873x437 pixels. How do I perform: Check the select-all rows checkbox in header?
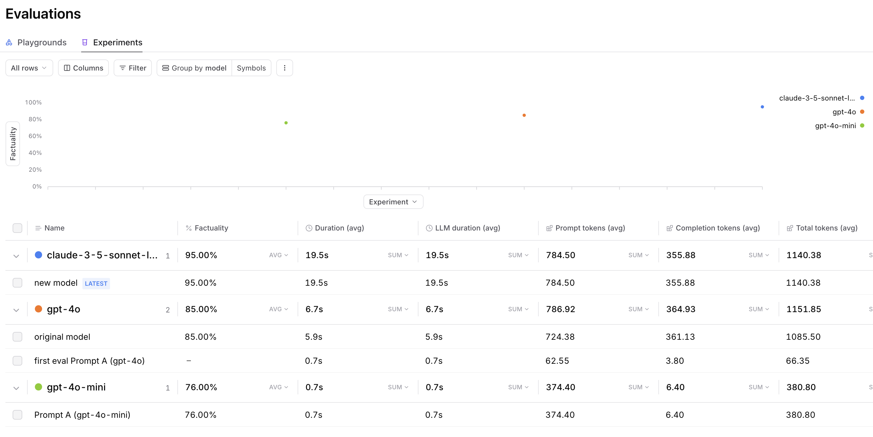pos(17,228)
